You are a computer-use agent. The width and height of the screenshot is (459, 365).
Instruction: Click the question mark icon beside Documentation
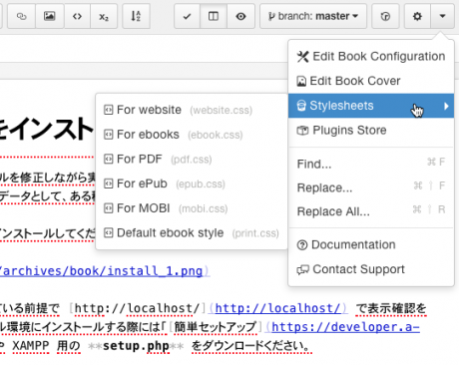(302, 245)
